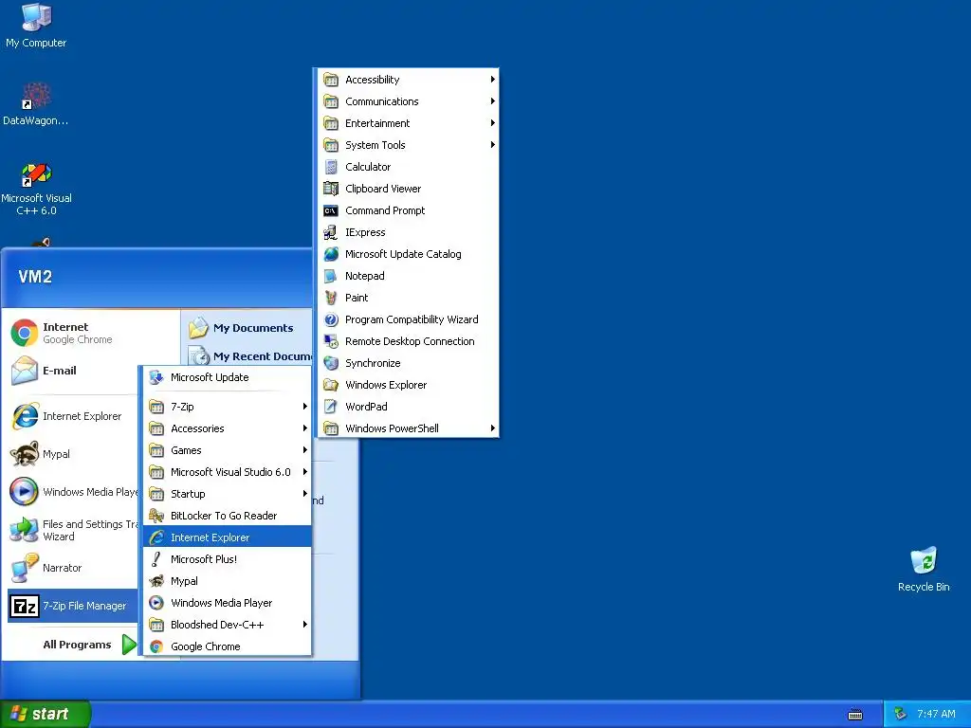
Task: Open the Calculator icon in Accessories menu
Action: point(331,167)
